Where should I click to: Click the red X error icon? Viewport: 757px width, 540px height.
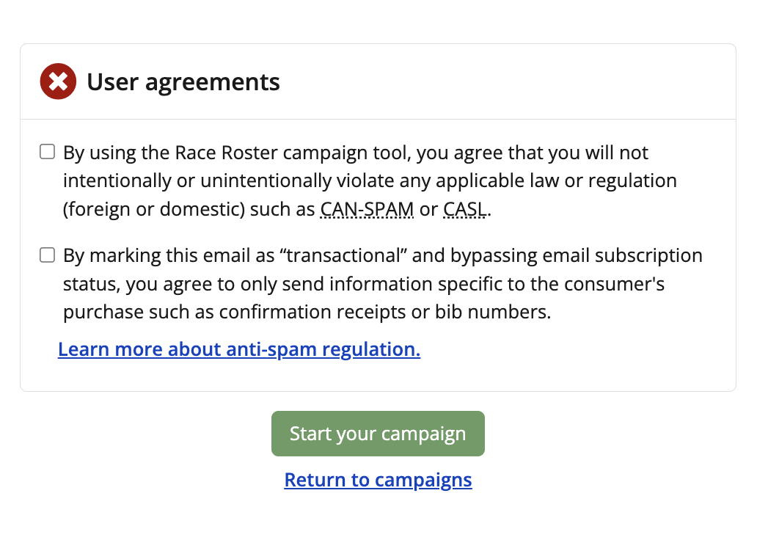click(58, 81)
